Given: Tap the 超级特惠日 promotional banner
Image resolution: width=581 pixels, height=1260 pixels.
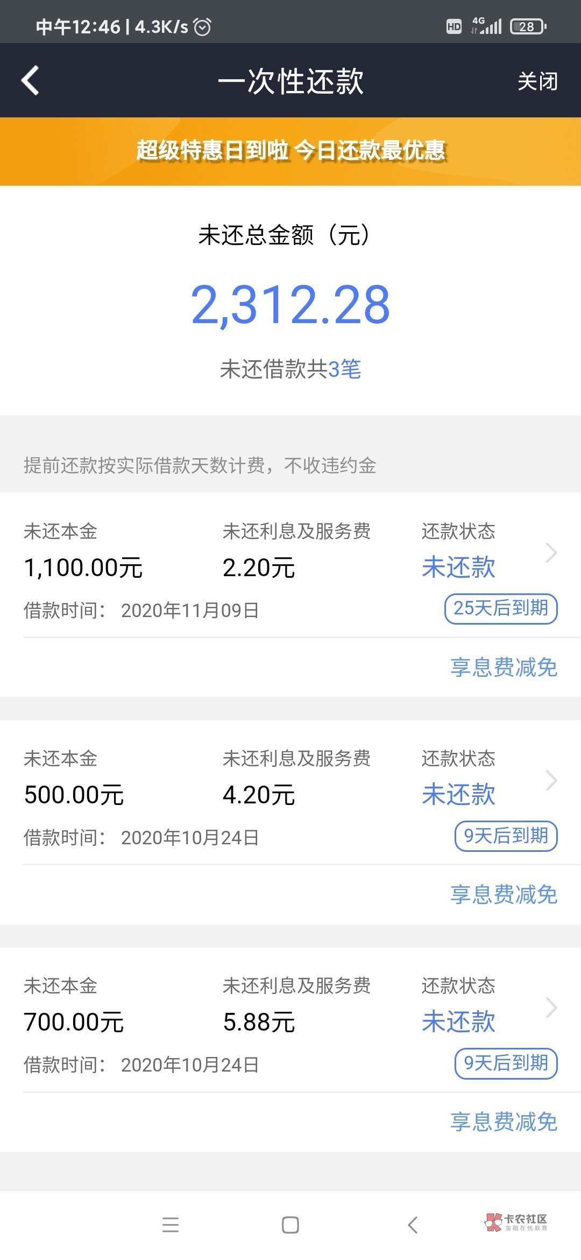Looking at the screenshot, I should 290,151.
